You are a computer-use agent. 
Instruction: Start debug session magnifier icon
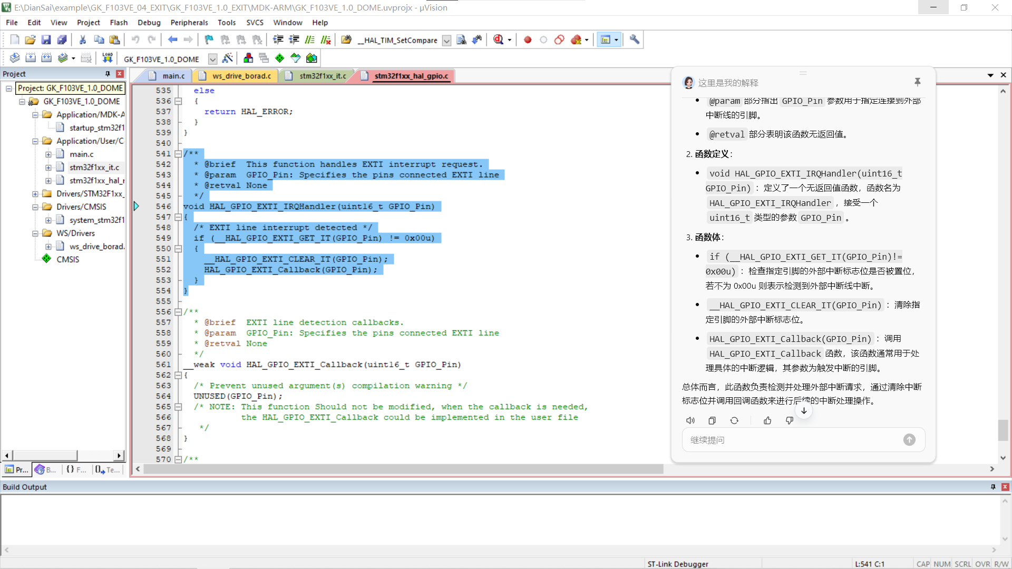[x=498, y=40]
